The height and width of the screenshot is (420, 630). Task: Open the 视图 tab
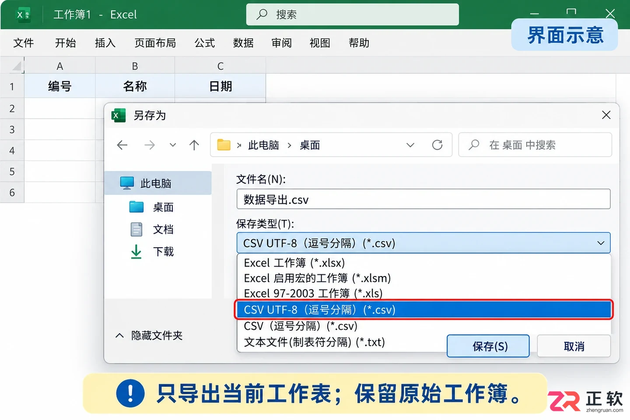click(320, 43)
